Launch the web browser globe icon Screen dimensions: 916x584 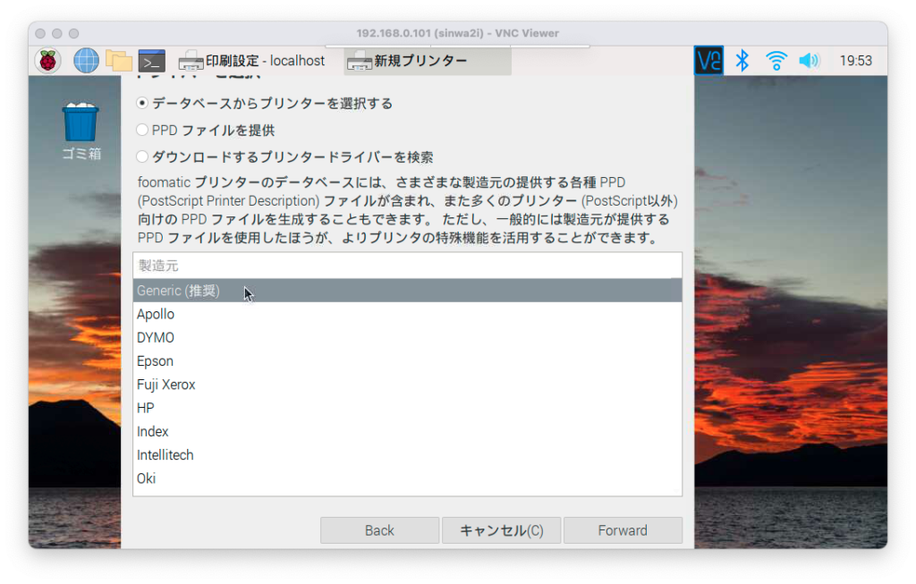(x=86, y=61)
